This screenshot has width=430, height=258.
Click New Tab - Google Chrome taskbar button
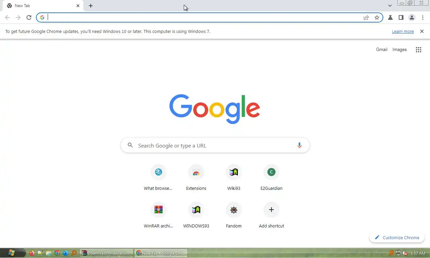tap(161, 253)
